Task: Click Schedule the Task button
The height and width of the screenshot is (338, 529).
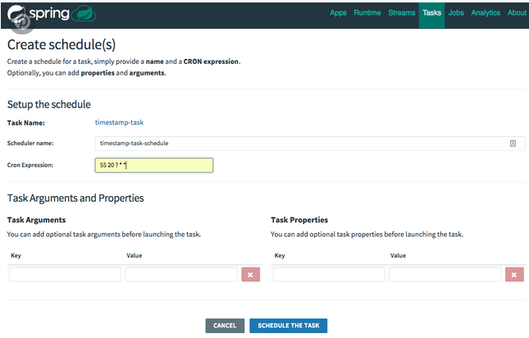Action: click(x=288, y=326)
